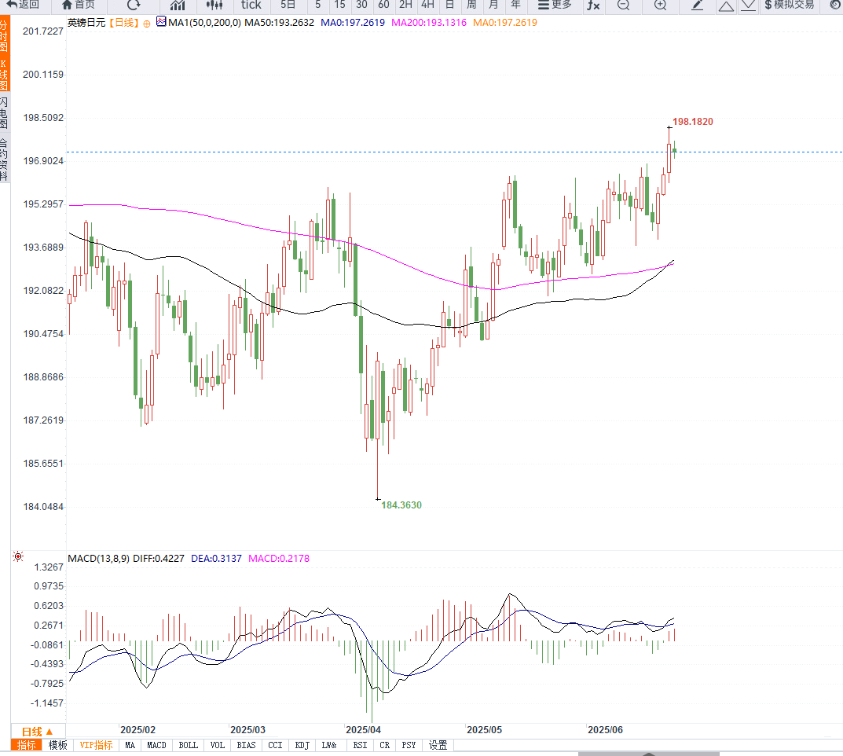The height and width of the screenshot is (756, 843).
Task: Select the pencil drawing tool icon
Action: 697,5
